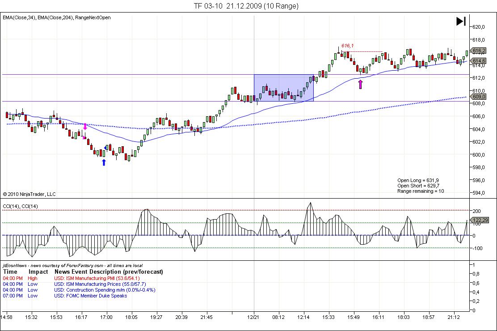The image size is (497, 331).
Task: Click the 21:45 time axis label
Action: tap(206, 317)
